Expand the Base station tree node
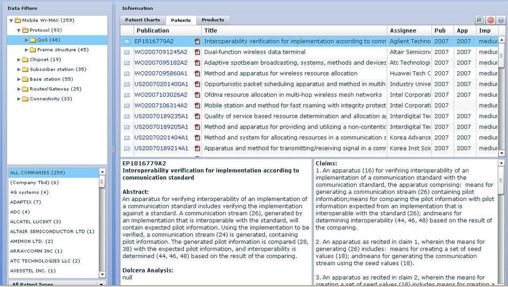The image size is (508, 287). [x=19, y=79]
